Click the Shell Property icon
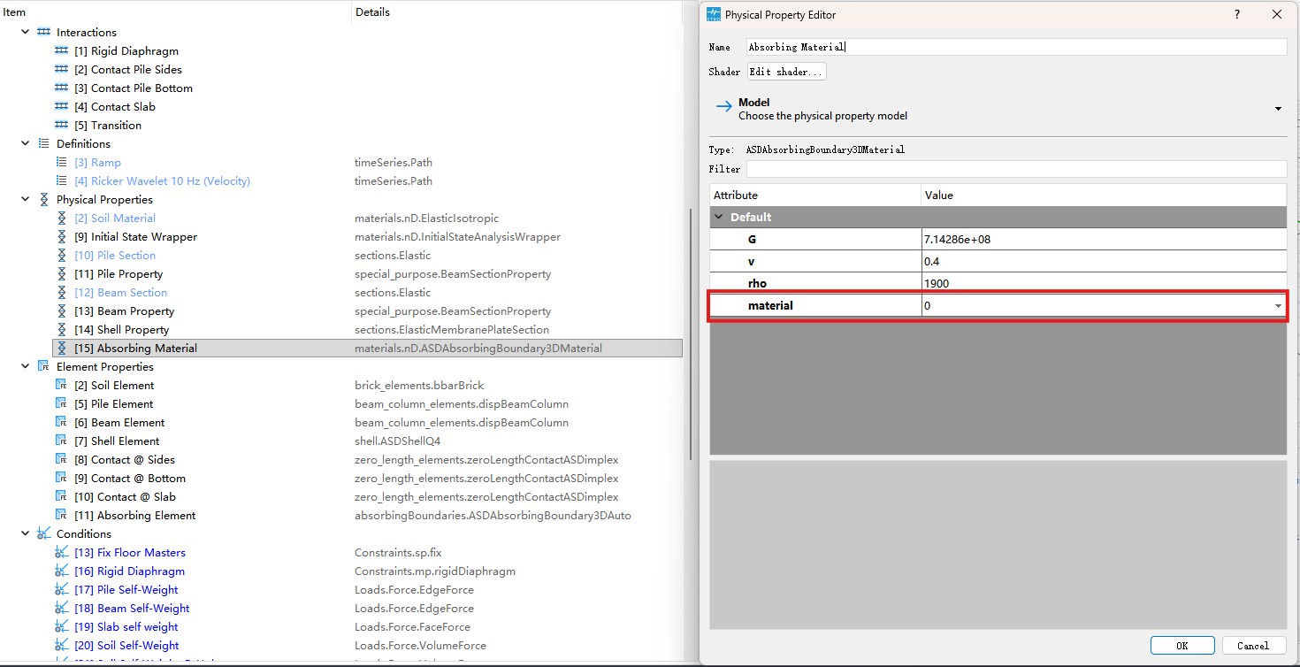The height and width of the screenshot is (667, 1300). pos(62,330)
